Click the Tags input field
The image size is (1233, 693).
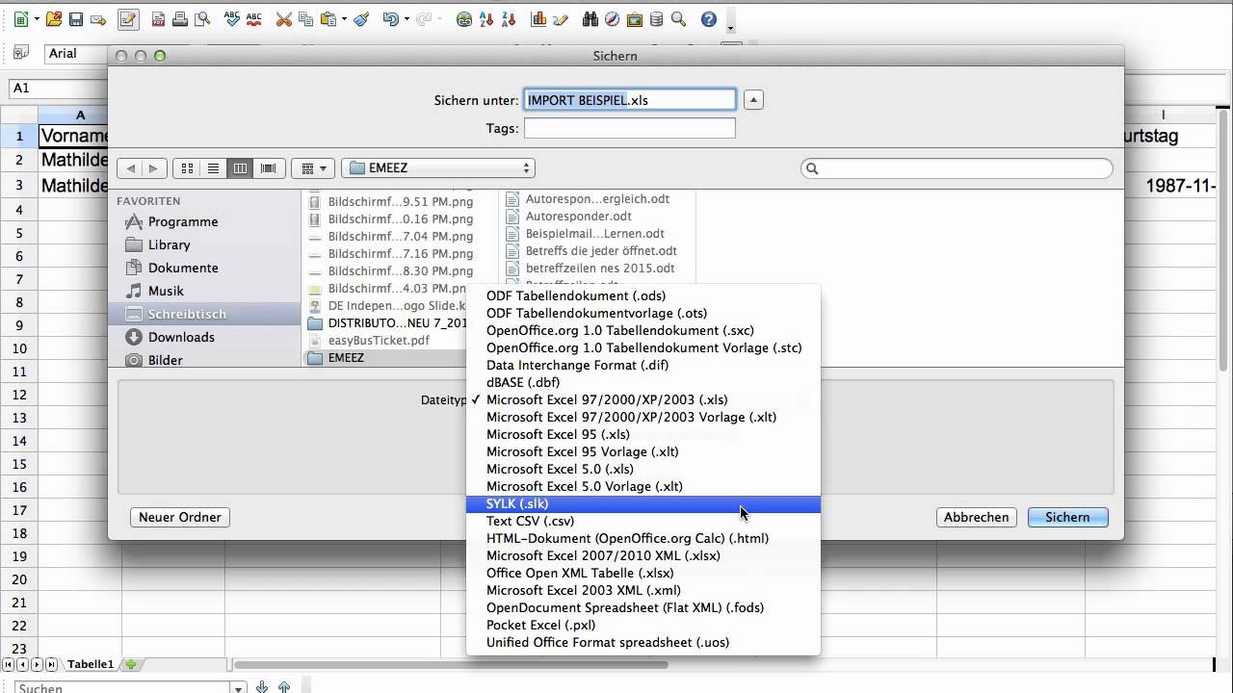(630, 128)
